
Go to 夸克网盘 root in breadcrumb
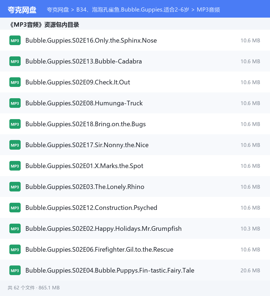click(58, 10)
